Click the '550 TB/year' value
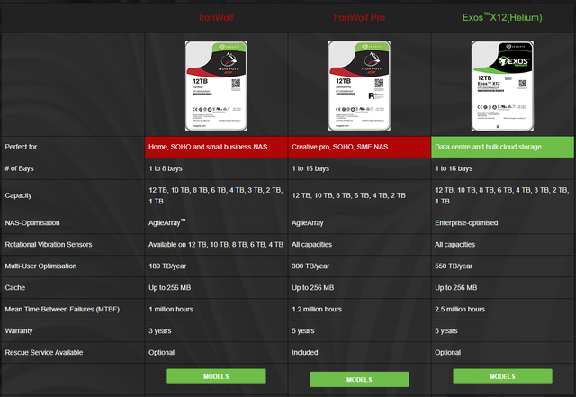576x397 pixels. pos(454,266)
